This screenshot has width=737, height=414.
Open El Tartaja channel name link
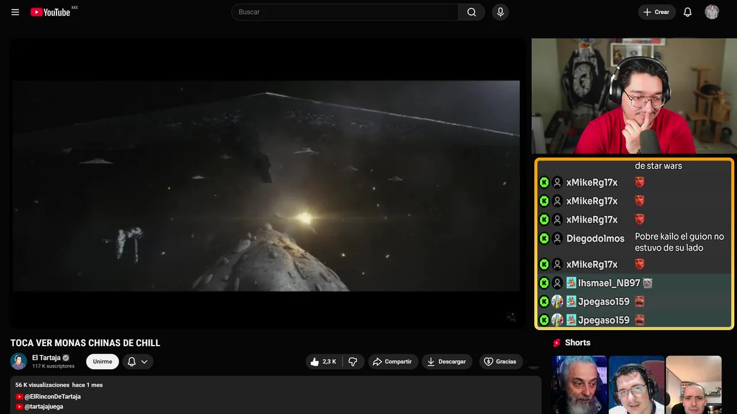coord(46,358)
